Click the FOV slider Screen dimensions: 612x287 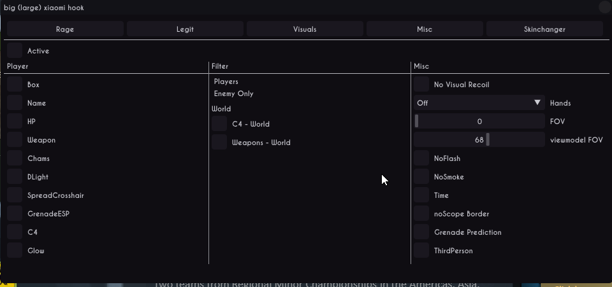coord(479,122)
